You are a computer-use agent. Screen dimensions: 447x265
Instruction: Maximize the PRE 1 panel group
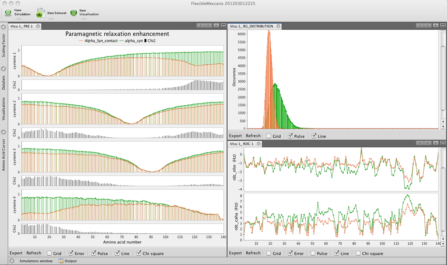point(223,26)
